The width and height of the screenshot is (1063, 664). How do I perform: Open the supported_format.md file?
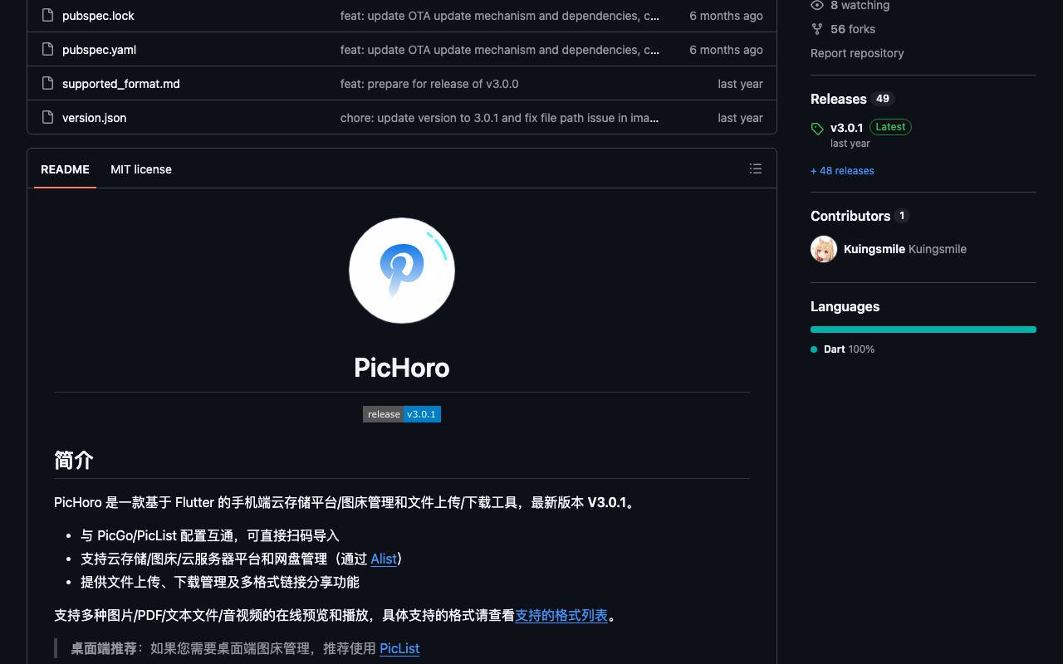(121, 84)
